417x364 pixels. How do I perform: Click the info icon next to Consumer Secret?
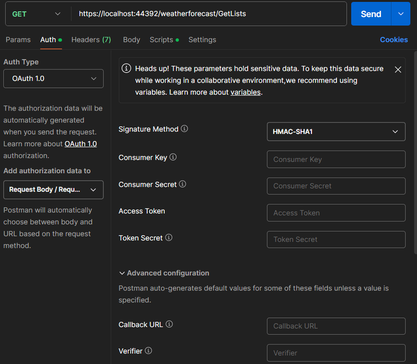[x=183, y=185]
